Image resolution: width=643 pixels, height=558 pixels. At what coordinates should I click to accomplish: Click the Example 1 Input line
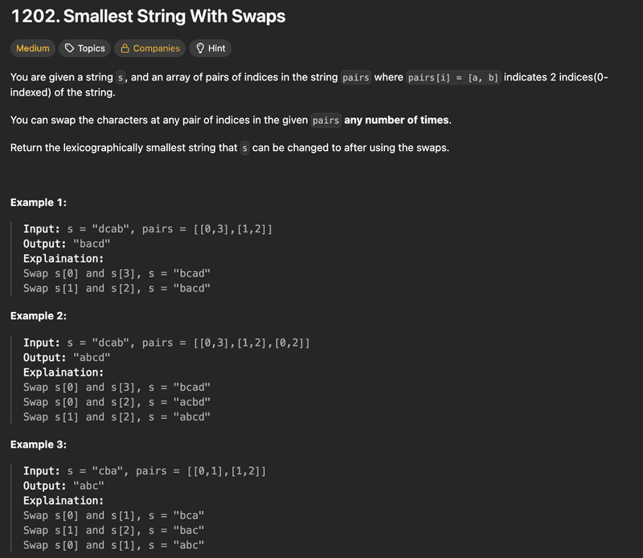coord(148,229)
